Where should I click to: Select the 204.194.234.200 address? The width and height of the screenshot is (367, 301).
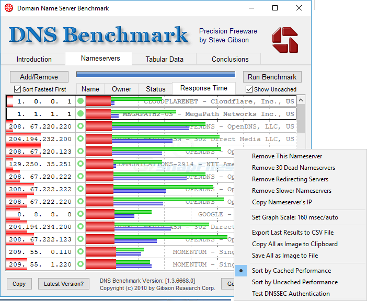[x=40, y=227]
